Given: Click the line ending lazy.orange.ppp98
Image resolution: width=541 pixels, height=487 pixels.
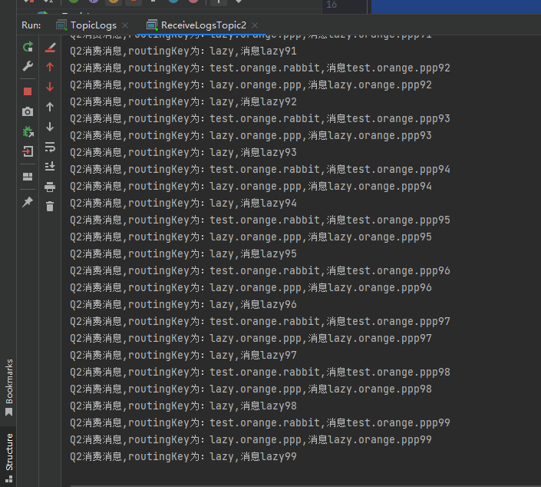Looking at the screenshot, I should tap(251, 389).
